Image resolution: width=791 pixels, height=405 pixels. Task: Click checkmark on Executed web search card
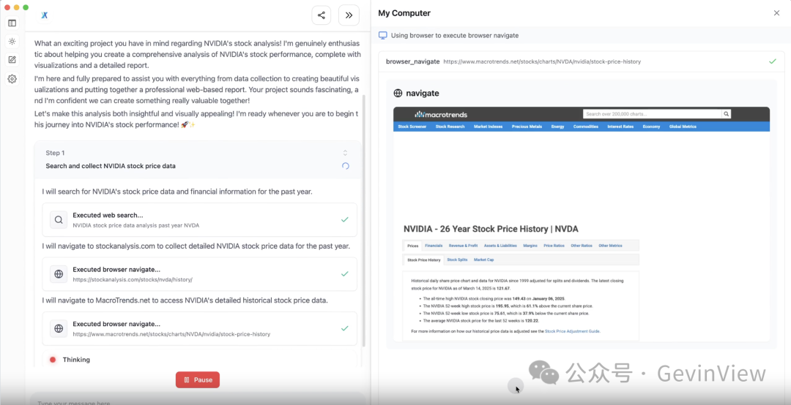[x=344, y=219]
